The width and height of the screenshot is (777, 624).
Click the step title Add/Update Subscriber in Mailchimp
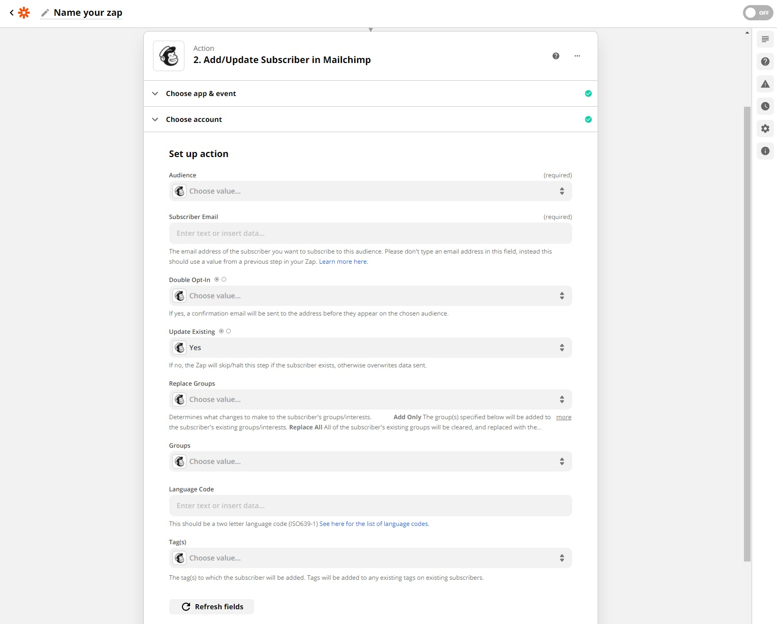point(282,60)
